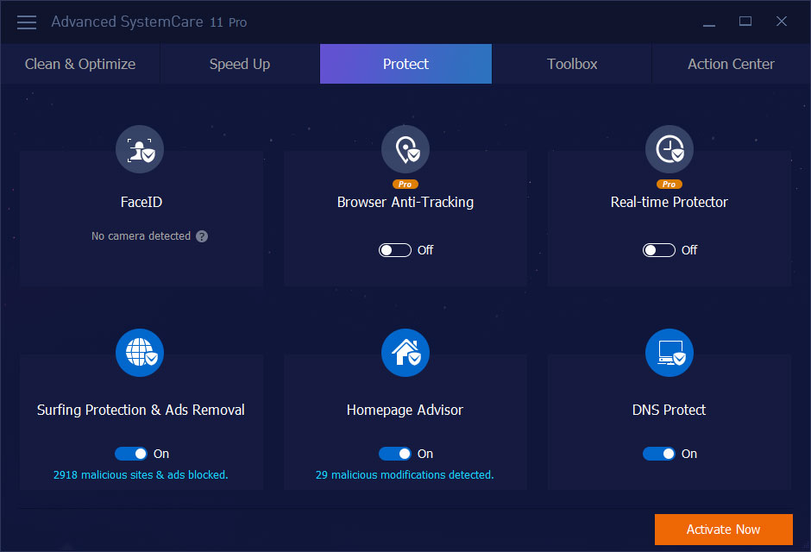This screenshot has width=811, height=552.
Task: Close the Advanced SystemCare window
Action: [782, 22]
